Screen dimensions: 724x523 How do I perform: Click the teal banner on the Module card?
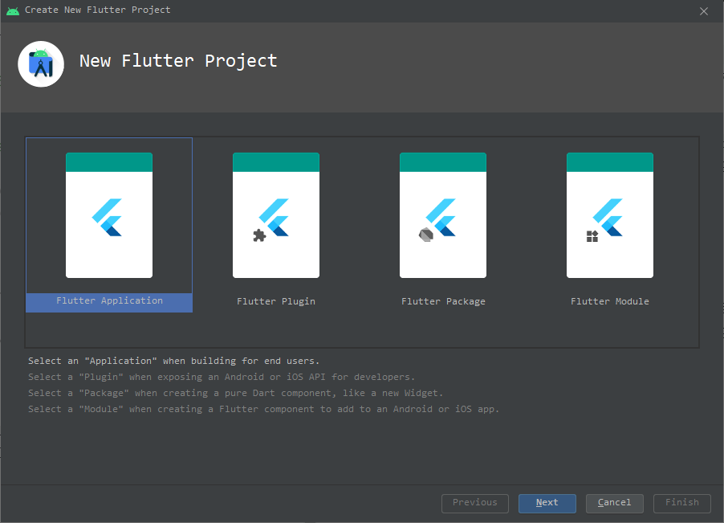609,161
